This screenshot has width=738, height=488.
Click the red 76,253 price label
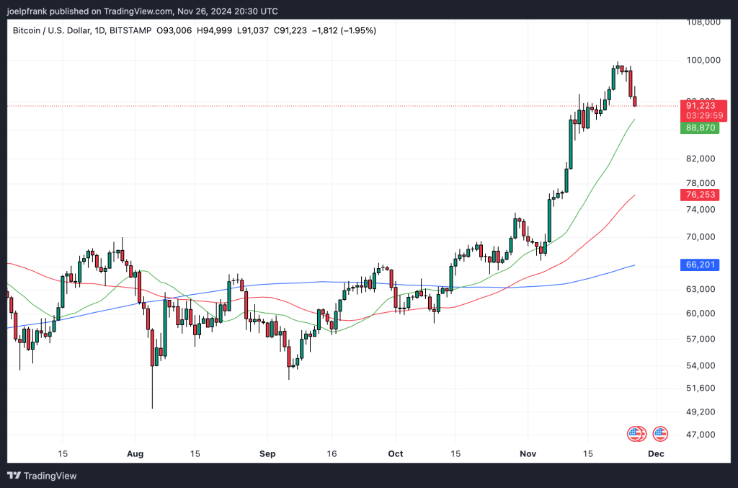coord(700,195)
